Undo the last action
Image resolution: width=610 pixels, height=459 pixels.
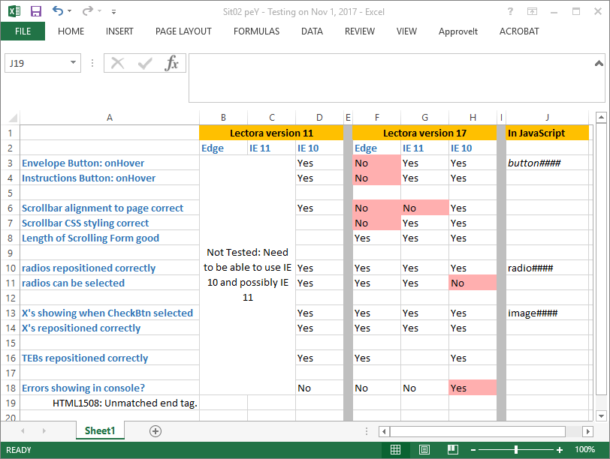pos(58,11)
